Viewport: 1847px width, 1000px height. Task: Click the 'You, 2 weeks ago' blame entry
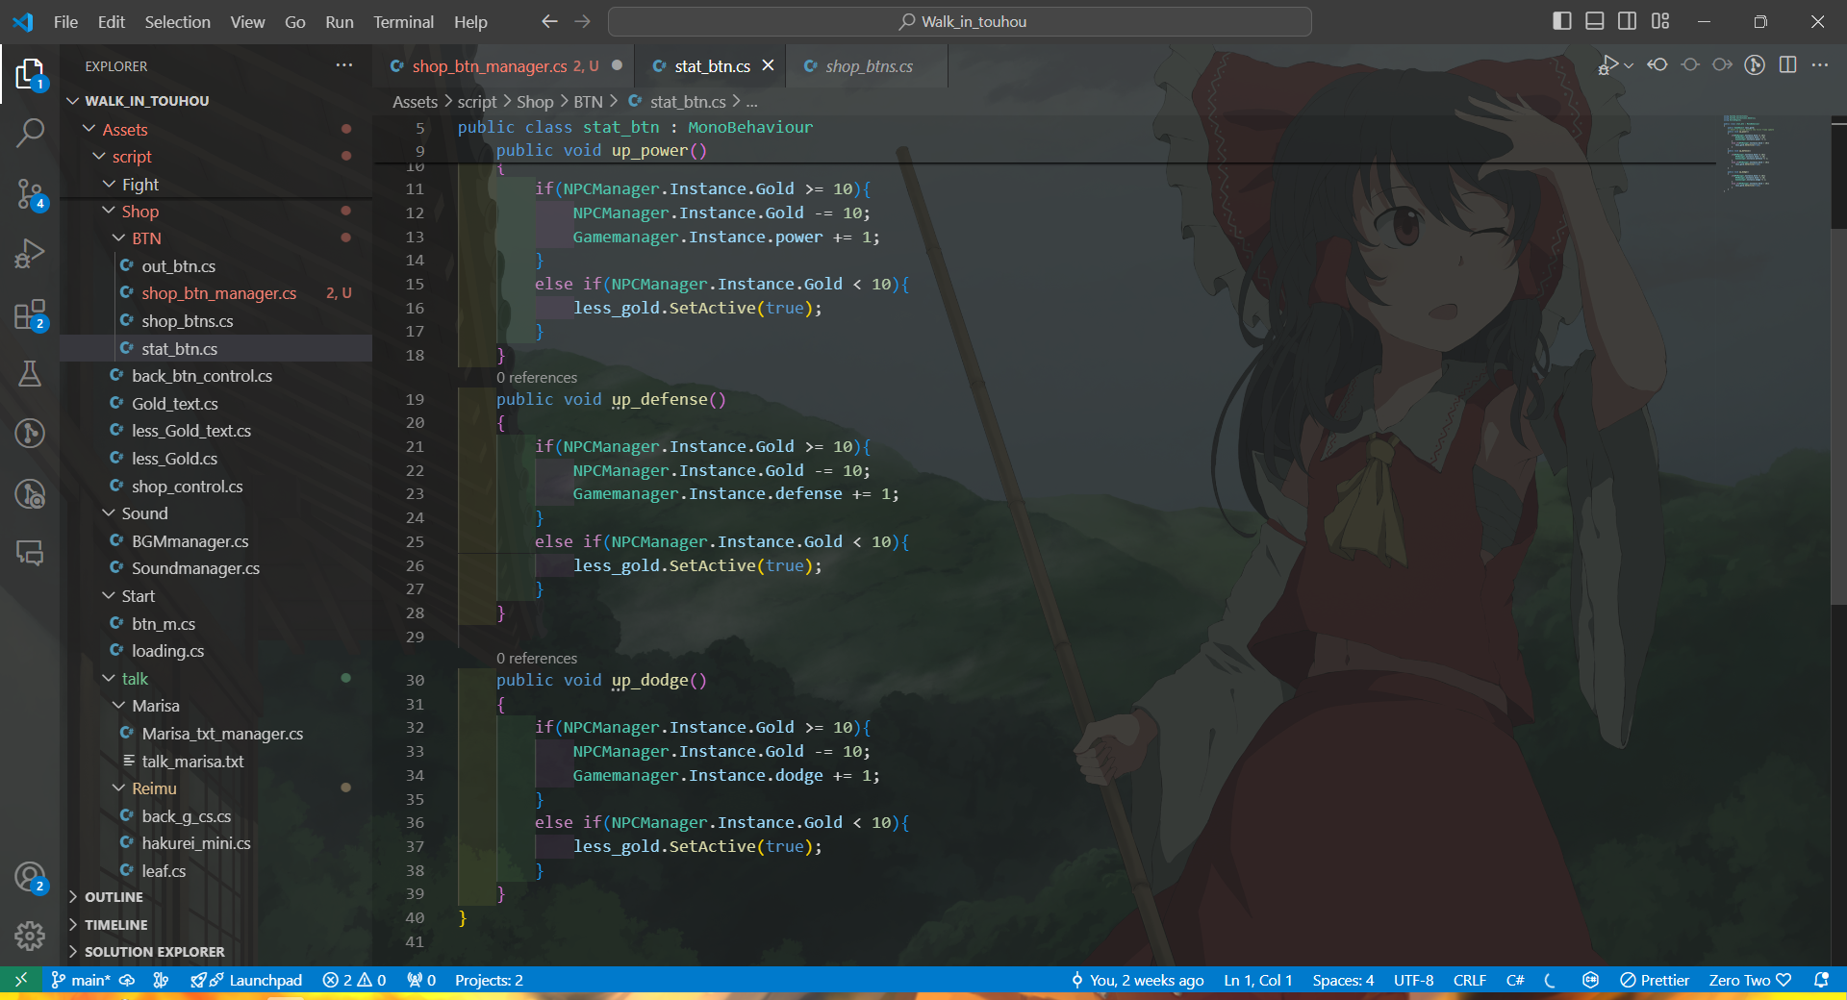click(1137, 980)
